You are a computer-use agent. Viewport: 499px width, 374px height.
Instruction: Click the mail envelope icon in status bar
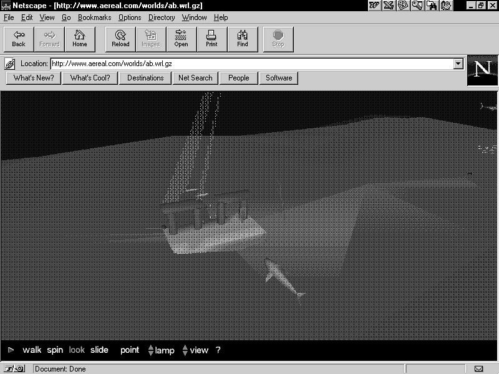(478, 369)
